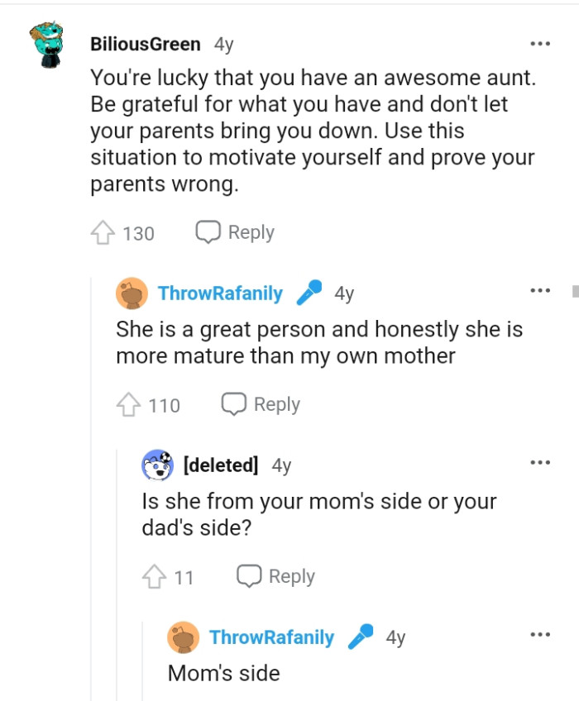The height and width of the screenshot is (701, 579).
Task: Click the thread line beside the nested replies
Action: tap(90, 496)
